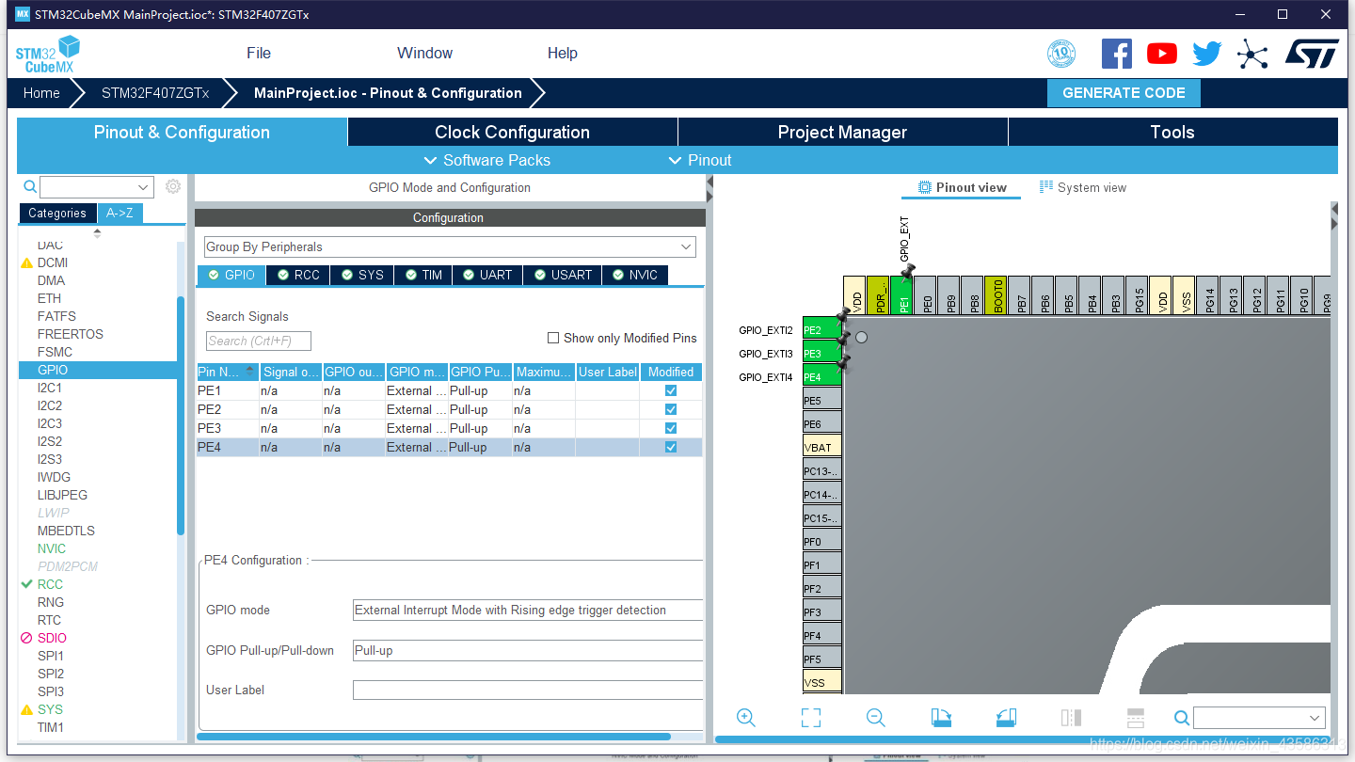Open the Help menu

tap(563, 54)
